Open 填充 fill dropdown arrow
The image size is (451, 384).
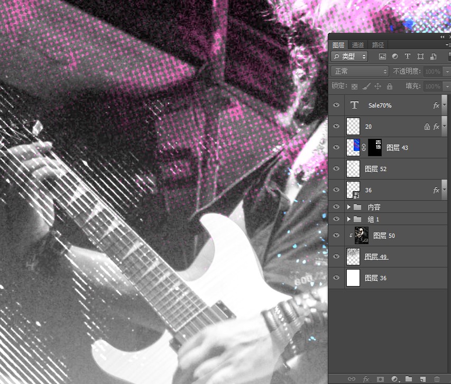click(447, 86)
